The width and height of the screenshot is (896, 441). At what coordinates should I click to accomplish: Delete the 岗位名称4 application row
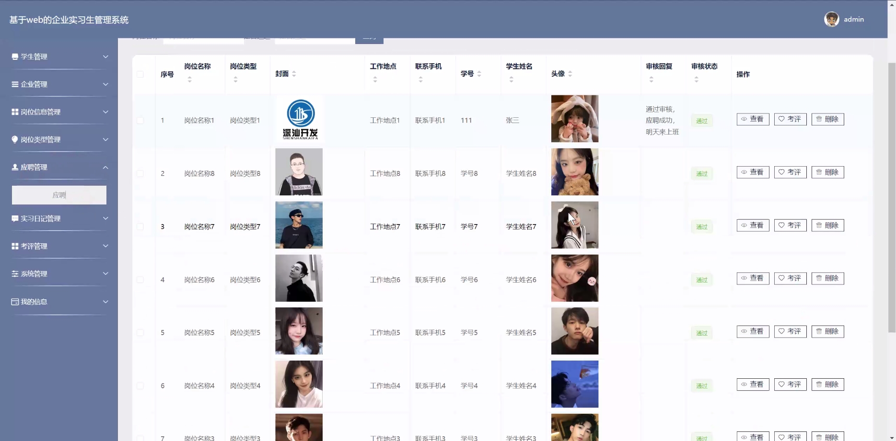tap(827, 384)
